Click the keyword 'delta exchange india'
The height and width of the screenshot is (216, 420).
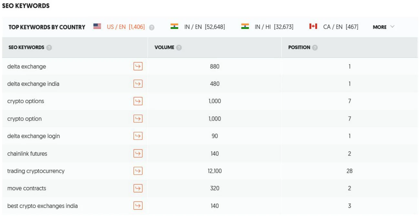pos(33,84)
